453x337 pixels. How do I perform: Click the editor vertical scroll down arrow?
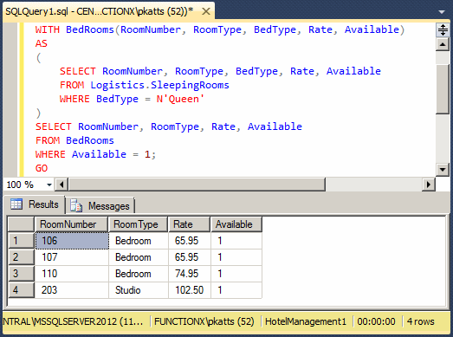point(443,170)
